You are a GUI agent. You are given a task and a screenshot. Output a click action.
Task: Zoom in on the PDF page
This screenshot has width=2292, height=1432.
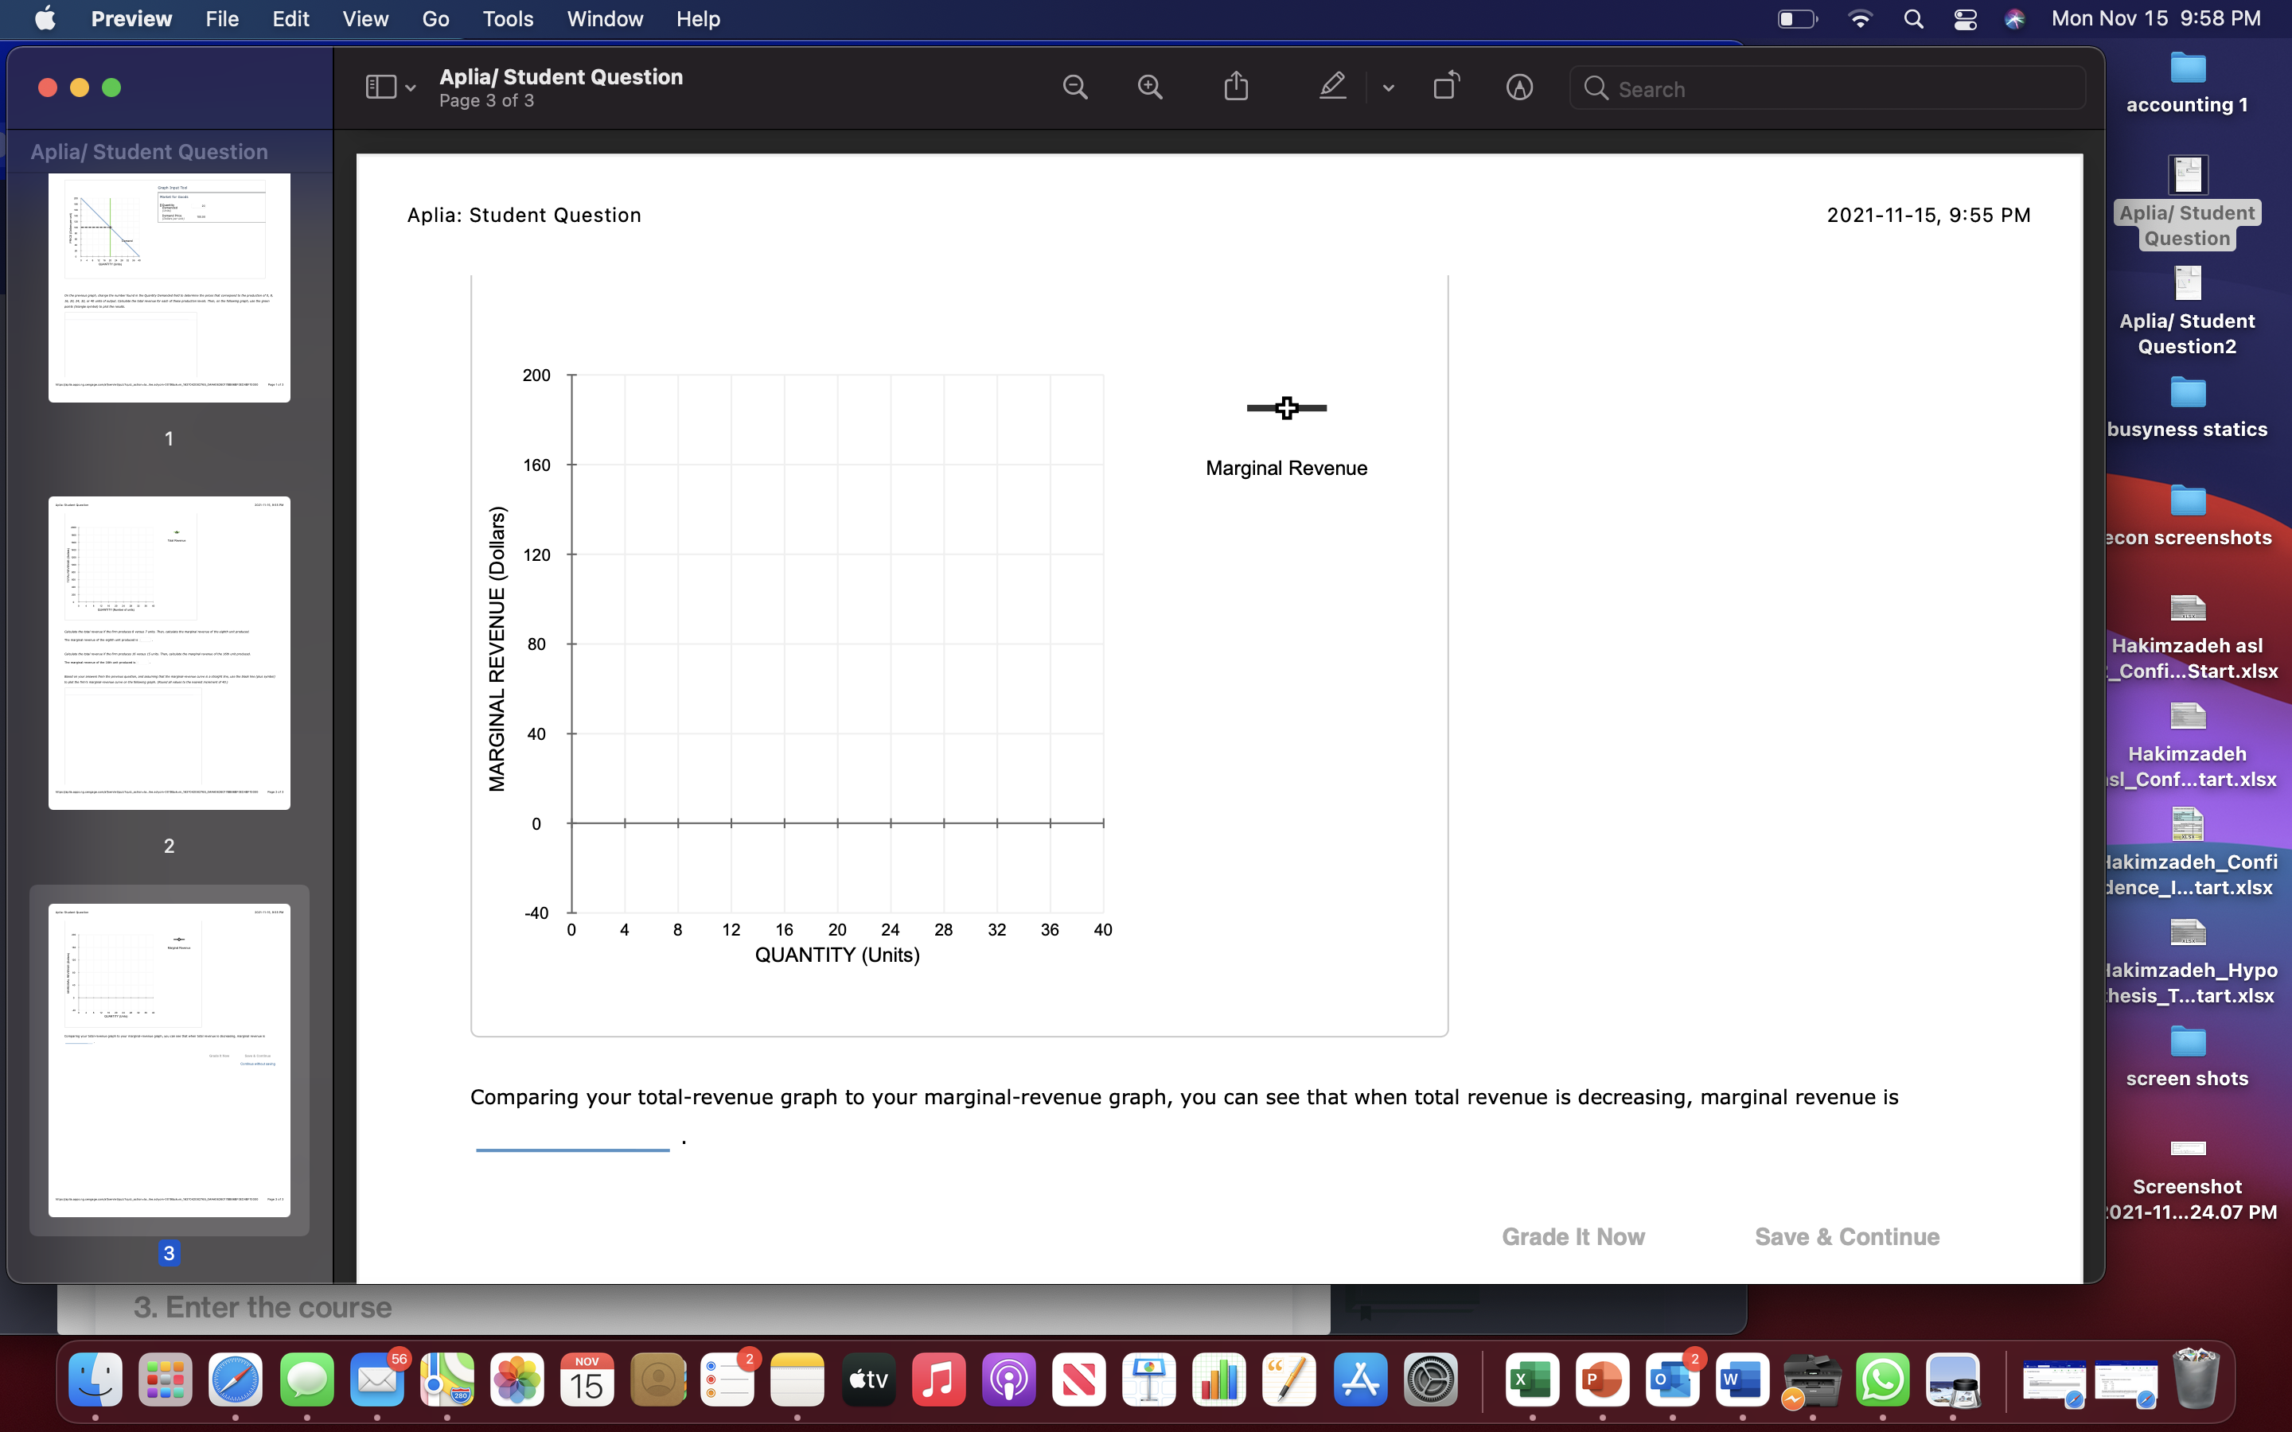click(x=1149, y=86)
